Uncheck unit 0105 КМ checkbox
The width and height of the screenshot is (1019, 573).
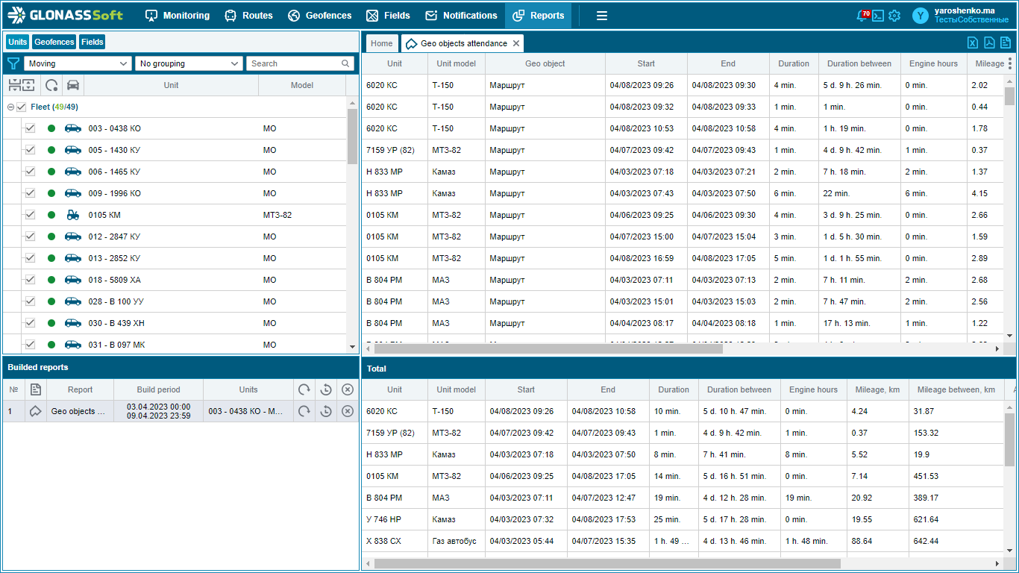(x=30, y=215)
